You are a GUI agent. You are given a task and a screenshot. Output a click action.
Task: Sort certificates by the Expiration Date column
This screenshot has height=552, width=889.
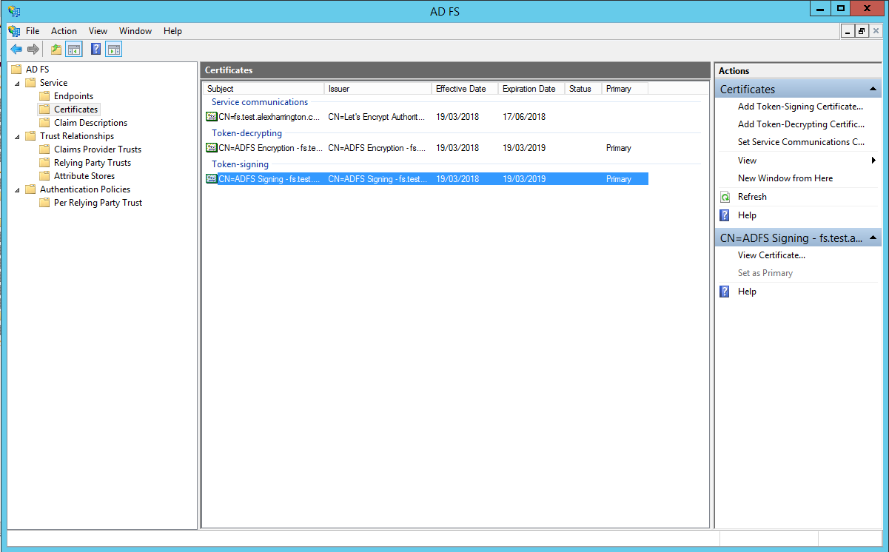529,89
